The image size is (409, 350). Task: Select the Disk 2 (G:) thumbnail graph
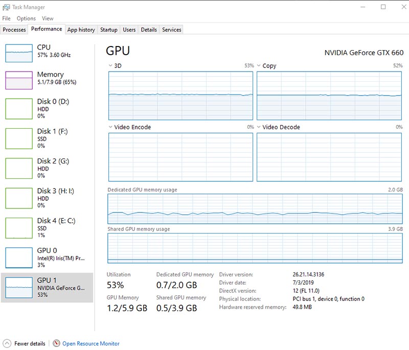click(x=19, y=168)
